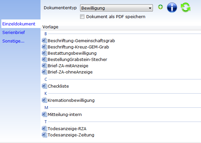Select the Todesanzeige-Zeitung template

click(71, 135)
